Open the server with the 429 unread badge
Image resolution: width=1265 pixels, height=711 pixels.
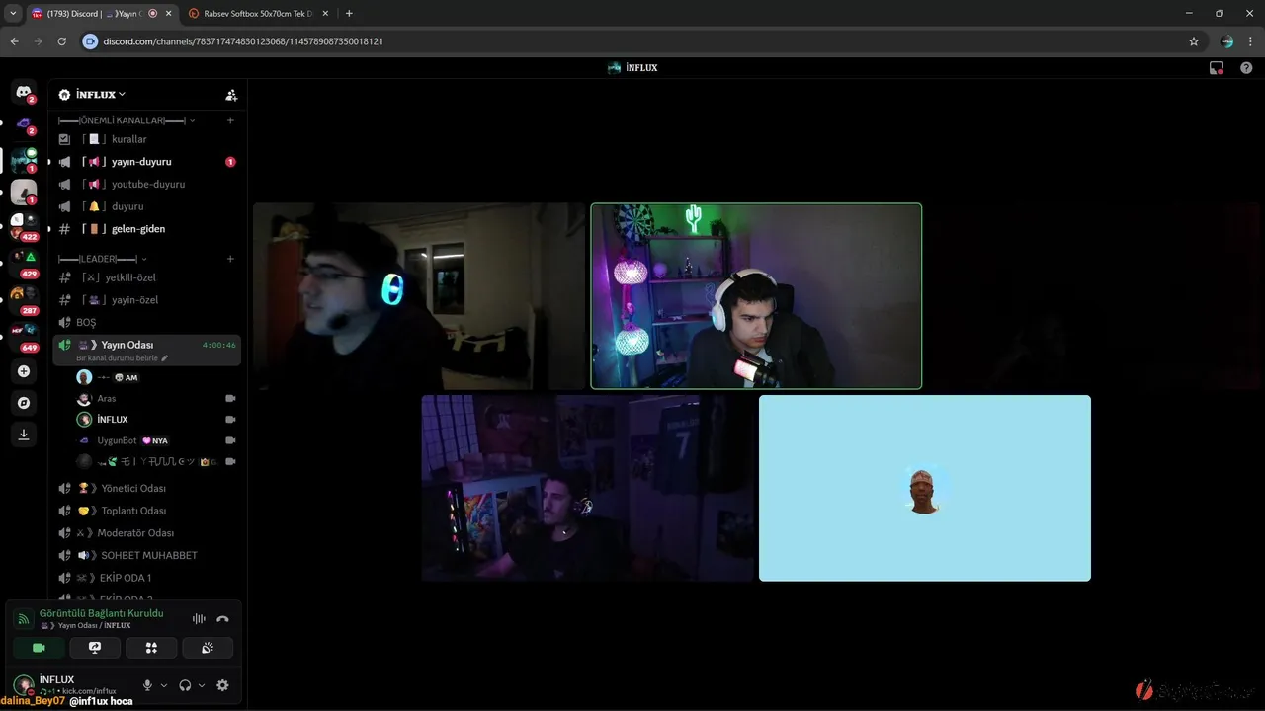(x=24, y=263)
